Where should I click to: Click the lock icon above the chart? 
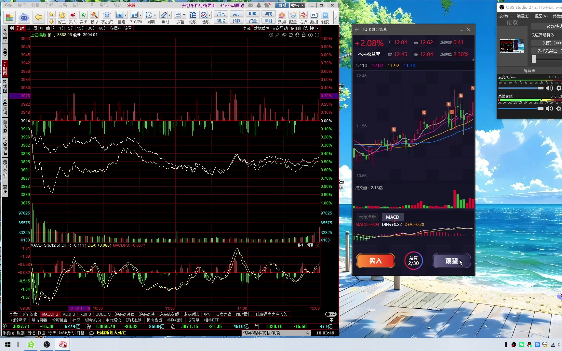tap(304, 35)
